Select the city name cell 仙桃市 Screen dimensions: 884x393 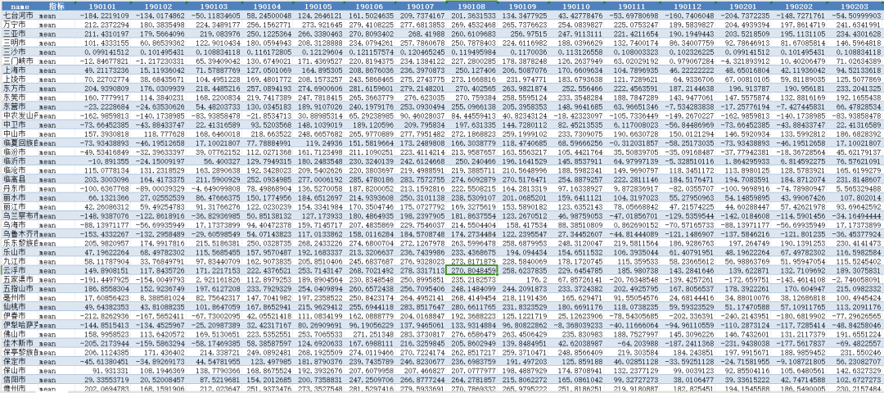[20, 305]
